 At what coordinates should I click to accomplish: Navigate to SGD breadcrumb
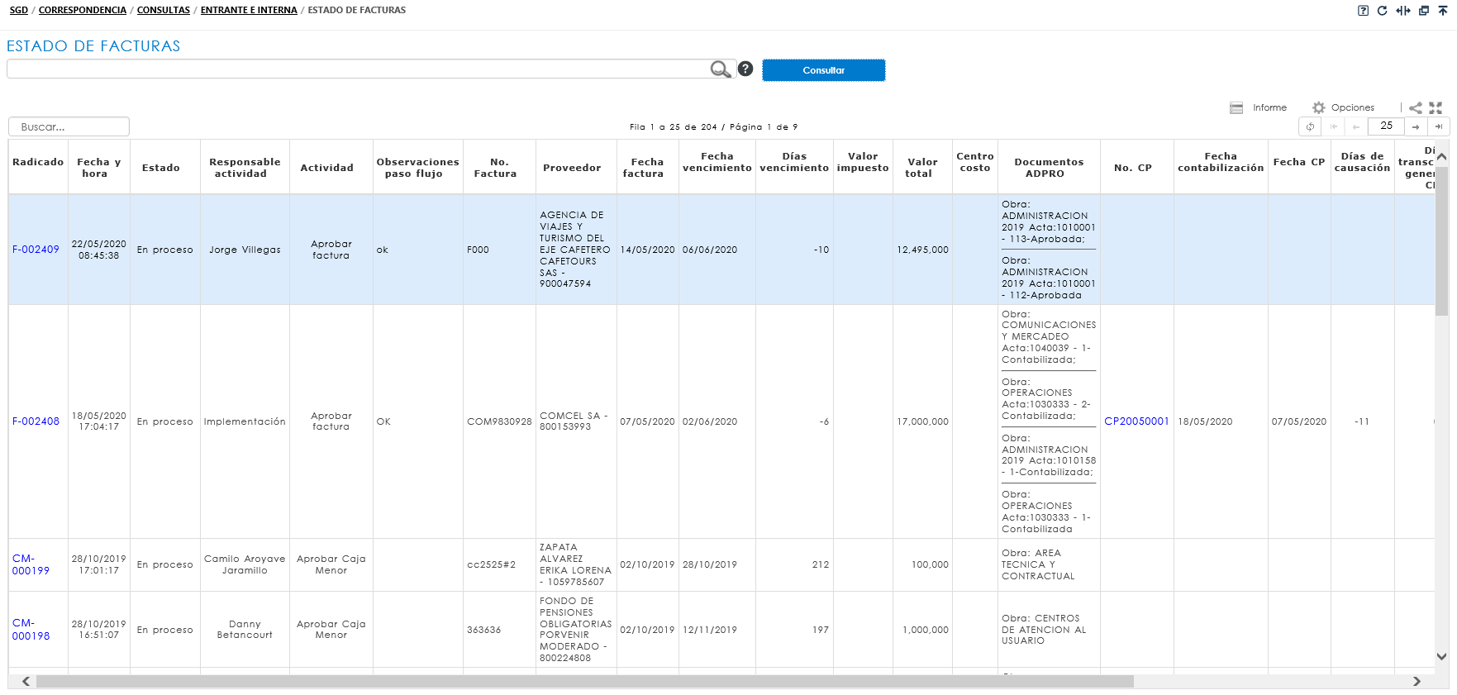tap(19, 11)
